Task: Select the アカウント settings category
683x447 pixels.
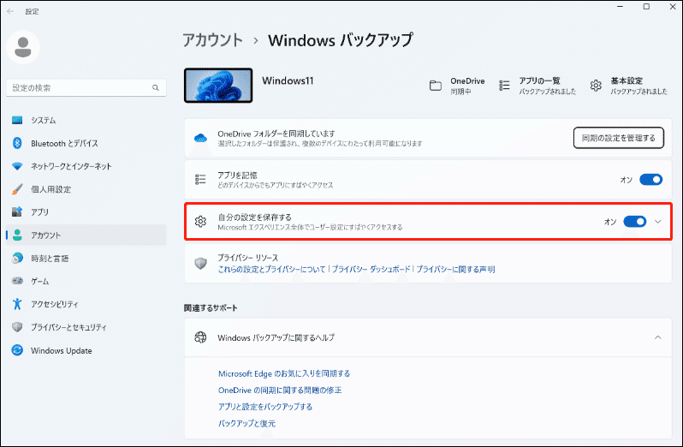Action: (x=86, y=235)
